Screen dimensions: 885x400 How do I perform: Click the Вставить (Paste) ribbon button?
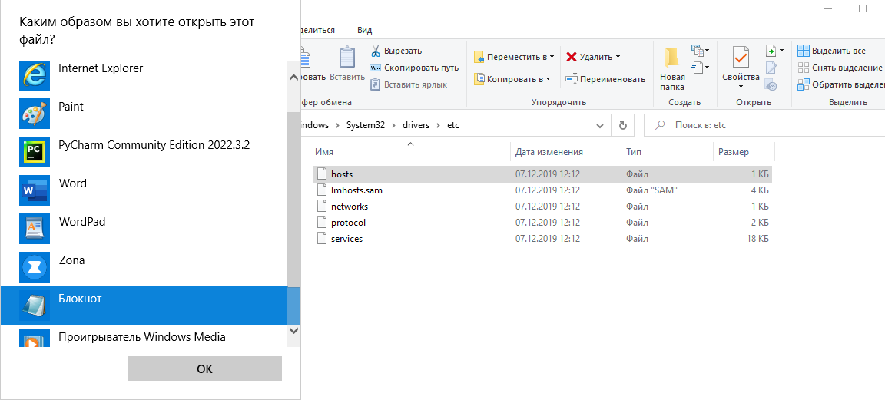[x=347, y=64]
